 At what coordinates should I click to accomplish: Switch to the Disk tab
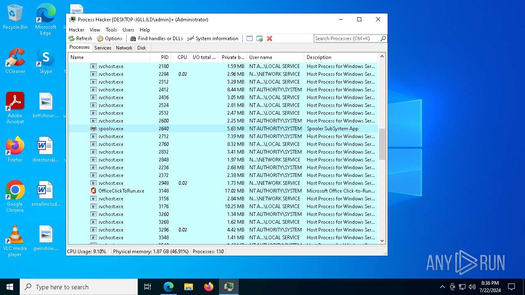(x=142, y=48)
